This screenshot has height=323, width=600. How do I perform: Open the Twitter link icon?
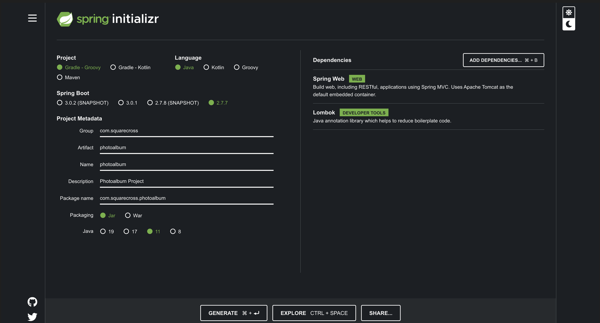point(32,317)
